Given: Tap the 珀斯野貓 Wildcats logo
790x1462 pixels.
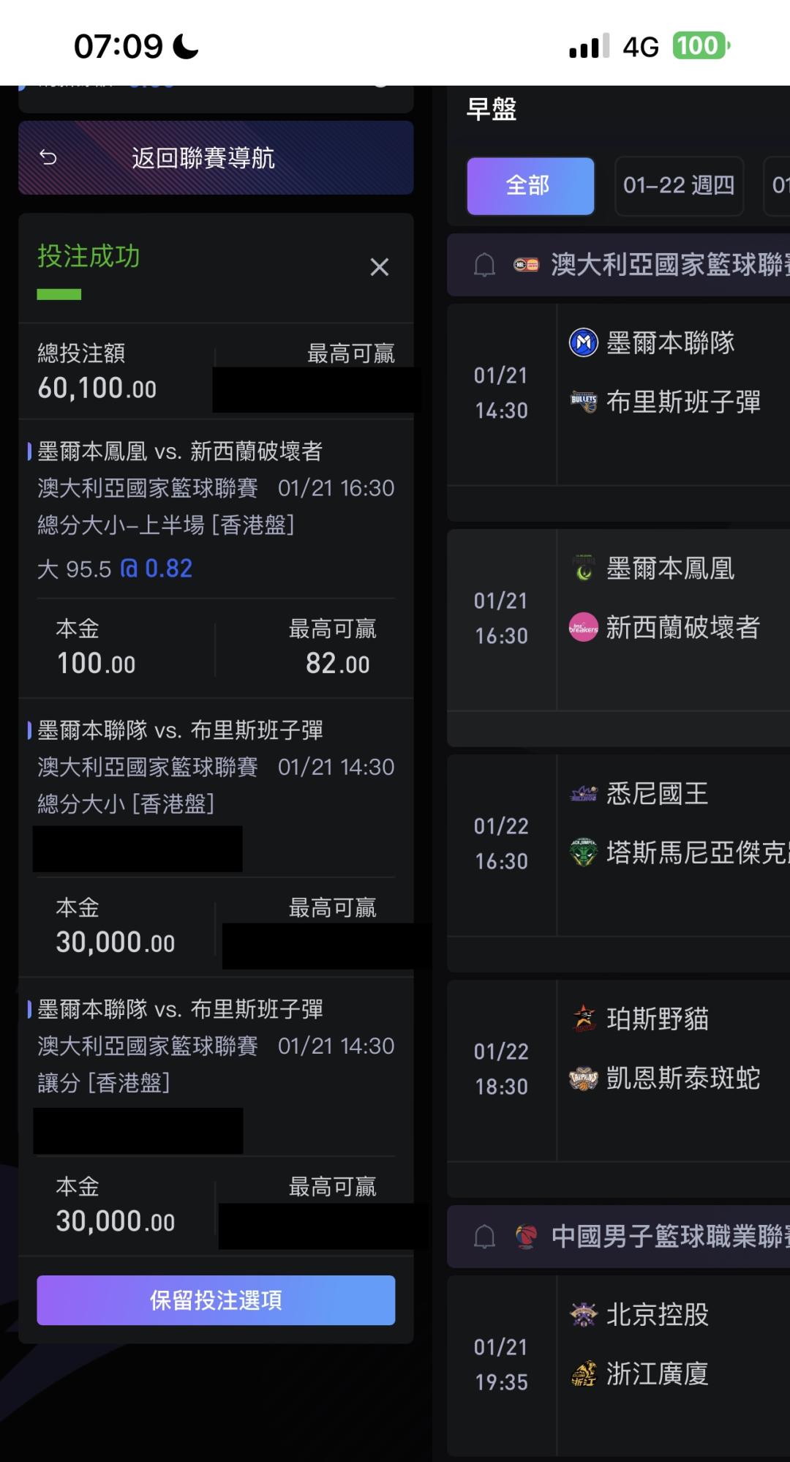Looking at the screenshot, I should click(583, 1019).
